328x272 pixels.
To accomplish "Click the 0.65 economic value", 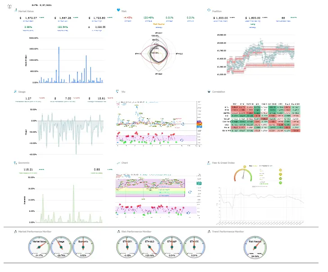I will pyautogui.click(x=97, y=169).
